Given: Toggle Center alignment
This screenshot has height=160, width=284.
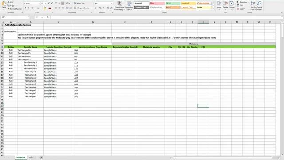Looking at the screenshot, I should [x=59, y=8].
